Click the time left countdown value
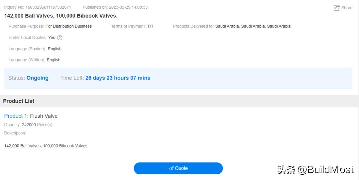The width and height of the screenshot is (359, 180). click(x=118, y=78)
